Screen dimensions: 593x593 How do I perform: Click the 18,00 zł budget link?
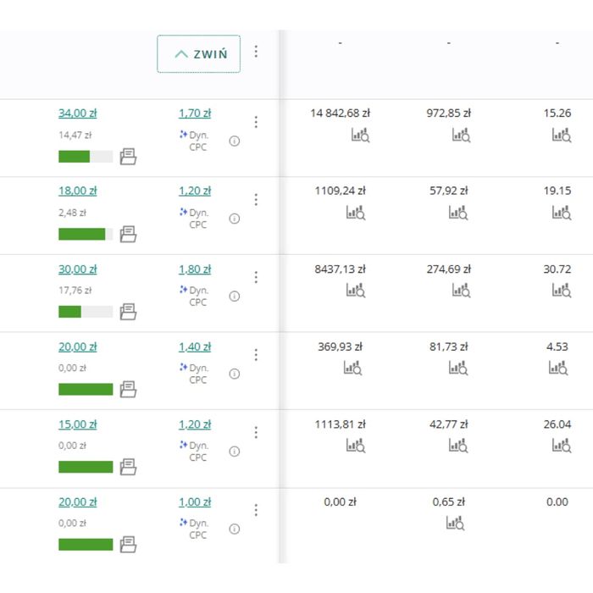(78, 191)
